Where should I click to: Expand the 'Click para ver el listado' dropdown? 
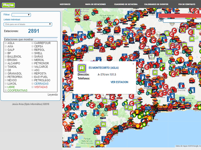tap(28, 24)
